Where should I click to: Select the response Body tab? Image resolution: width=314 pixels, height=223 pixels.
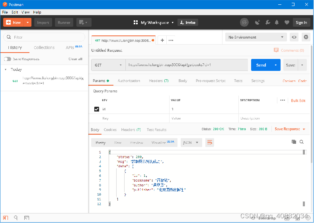point(95,130)
